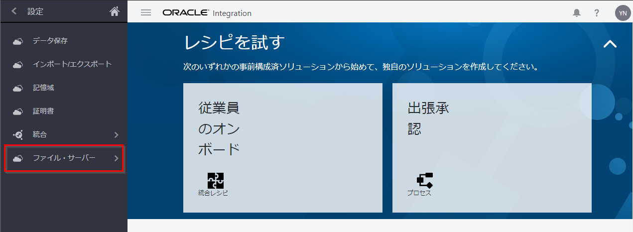The image size is (633, 232).
Task: Click the home icon in the sidebar header
Action: point(115,11)
